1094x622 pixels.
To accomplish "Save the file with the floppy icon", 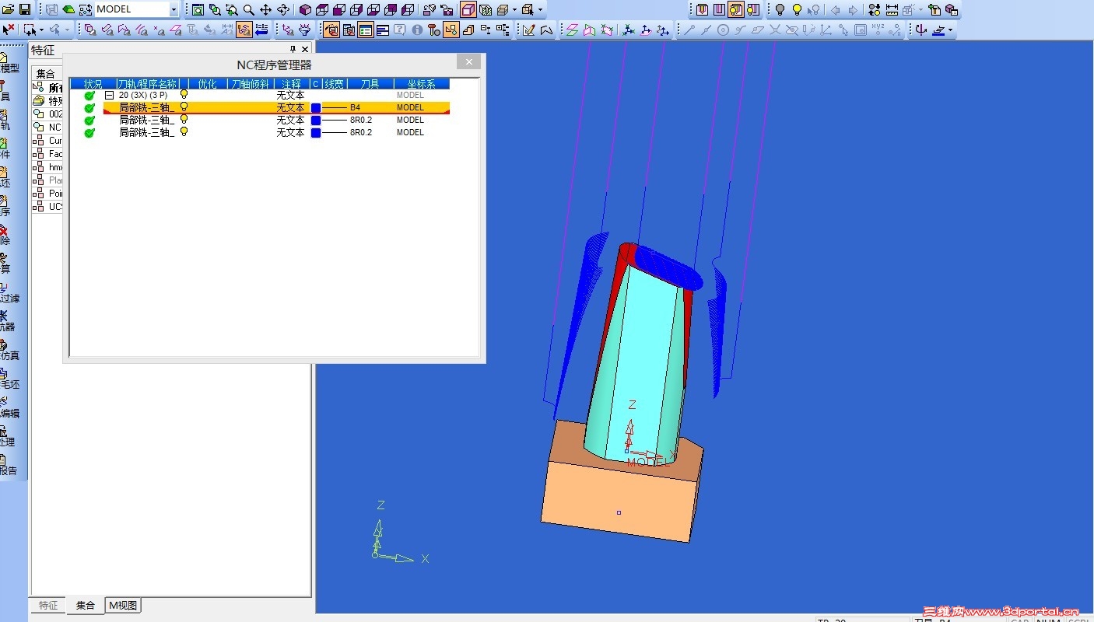I will [x=25, y=9].
